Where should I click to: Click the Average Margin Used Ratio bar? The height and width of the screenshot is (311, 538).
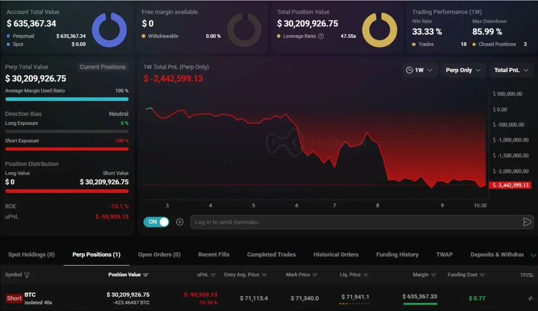point(67,99)
